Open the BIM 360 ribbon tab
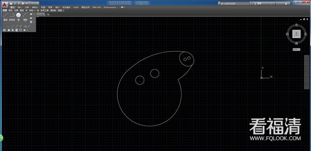Screen dimensions: 311x151 click(x=96, y=7)
